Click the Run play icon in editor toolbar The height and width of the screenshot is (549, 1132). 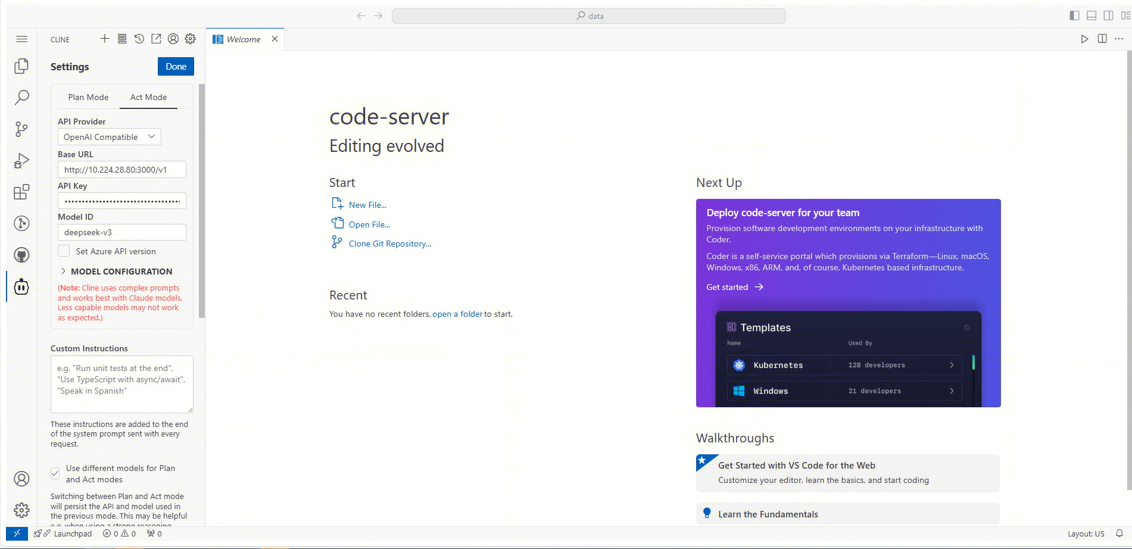1084,39
